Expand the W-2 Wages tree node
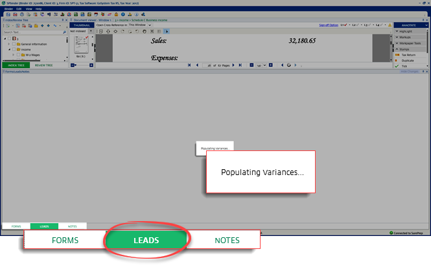Image resolution: width=431 pixels, height=271 pixels. click(x=13, y=55)
